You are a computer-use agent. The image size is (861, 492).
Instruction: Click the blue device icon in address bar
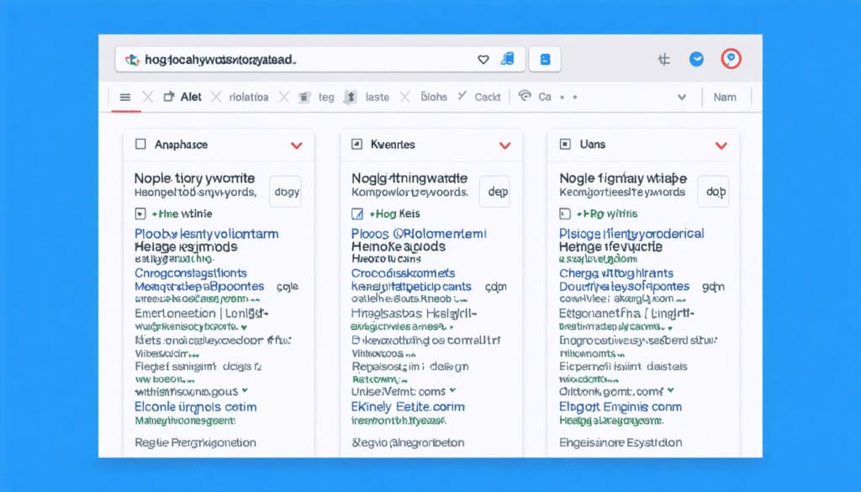(x=507, y=59)
